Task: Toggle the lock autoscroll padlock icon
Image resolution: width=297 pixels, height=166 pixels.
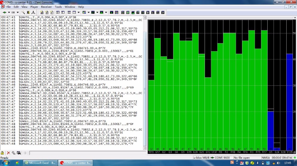Action: (2, 153)
